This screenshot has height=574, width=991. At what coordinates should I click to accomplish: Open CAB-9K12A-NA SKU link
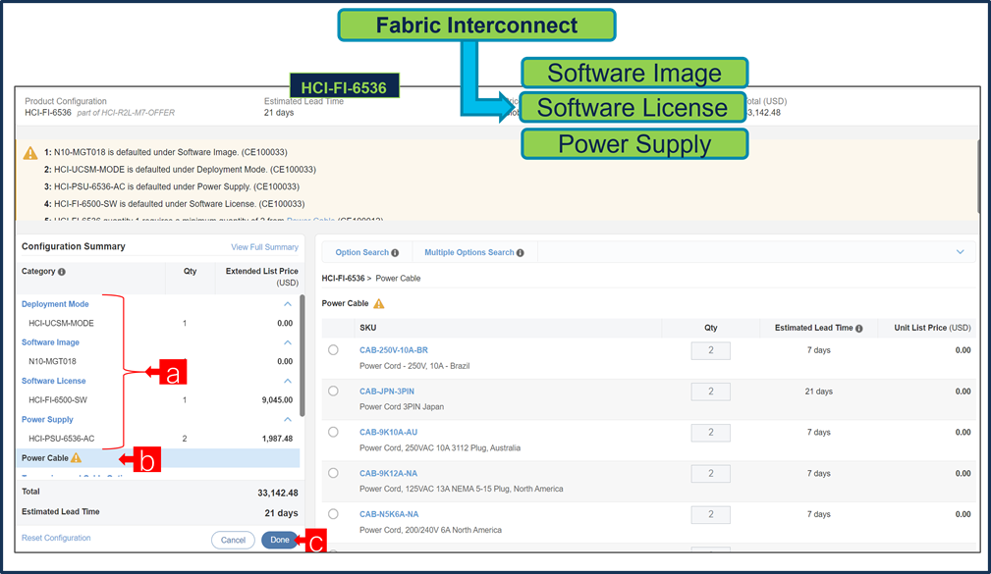click(389, 473)
